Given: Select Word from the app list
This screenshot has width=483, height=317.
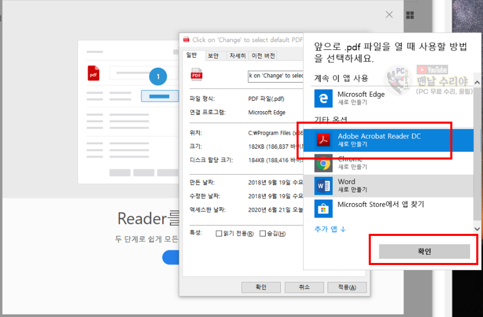Looking at the screenshot, I should click(x=388, y=186).
